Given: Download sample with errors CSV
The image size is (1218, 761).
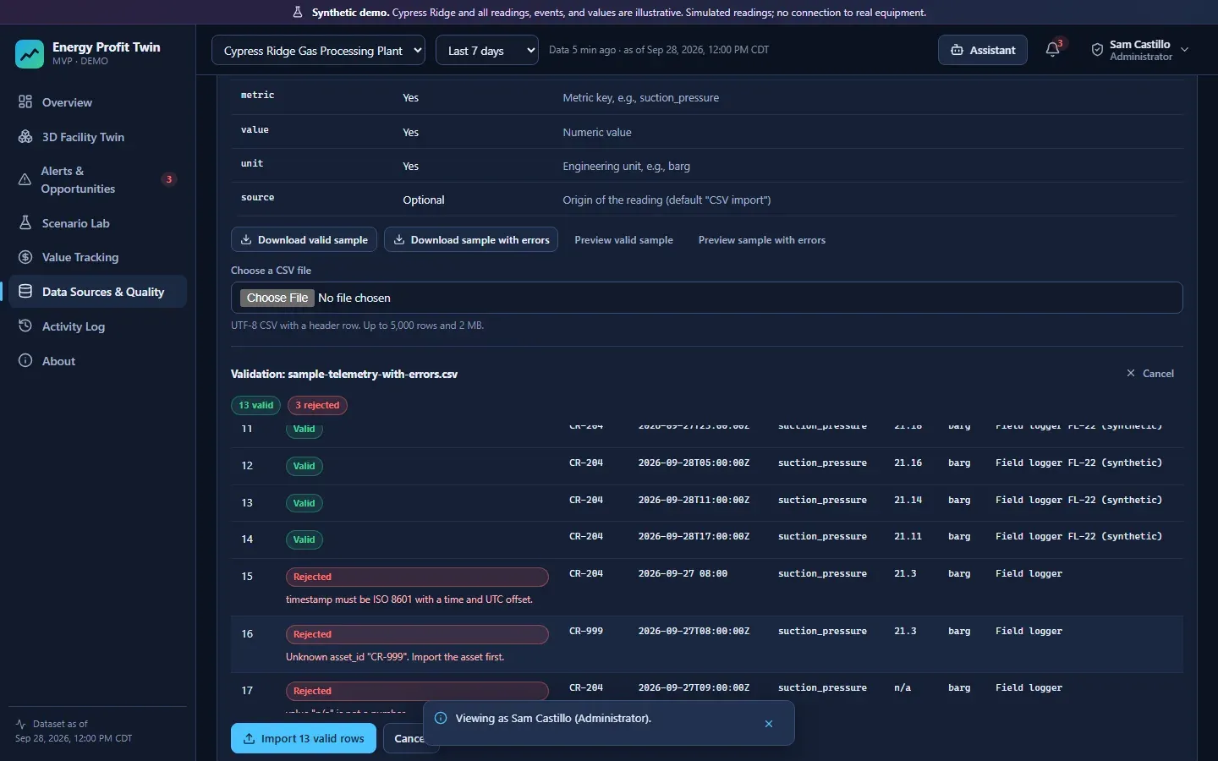Looking at the screenshot, I should [471, 240].
